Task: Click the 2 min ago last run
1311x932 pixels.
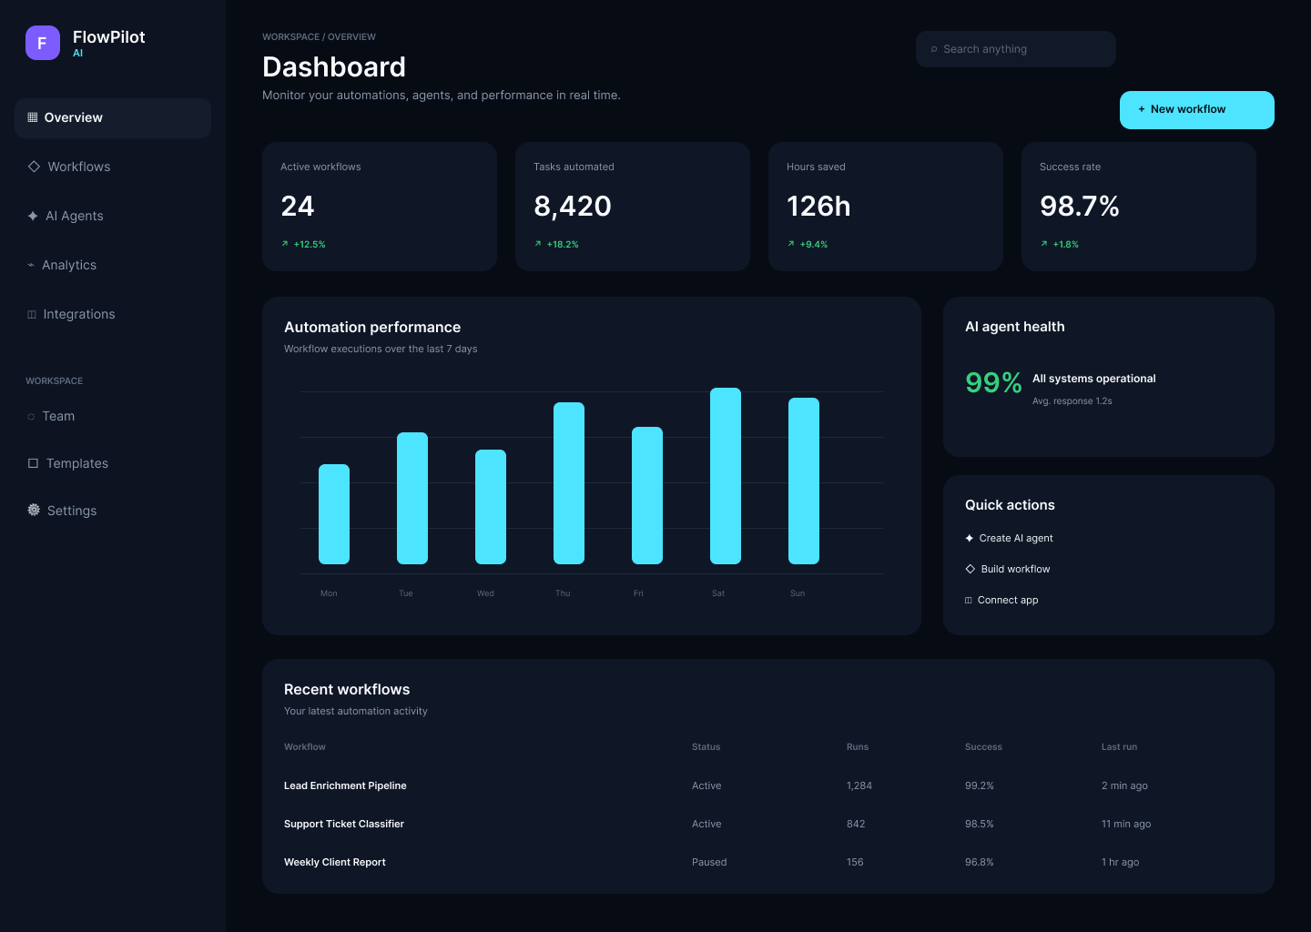Action: (1124, 785)
